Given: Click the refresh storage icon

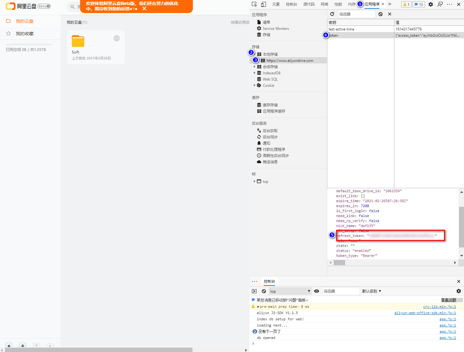Looking at the screenshot, I should click(x=332, y=14).
